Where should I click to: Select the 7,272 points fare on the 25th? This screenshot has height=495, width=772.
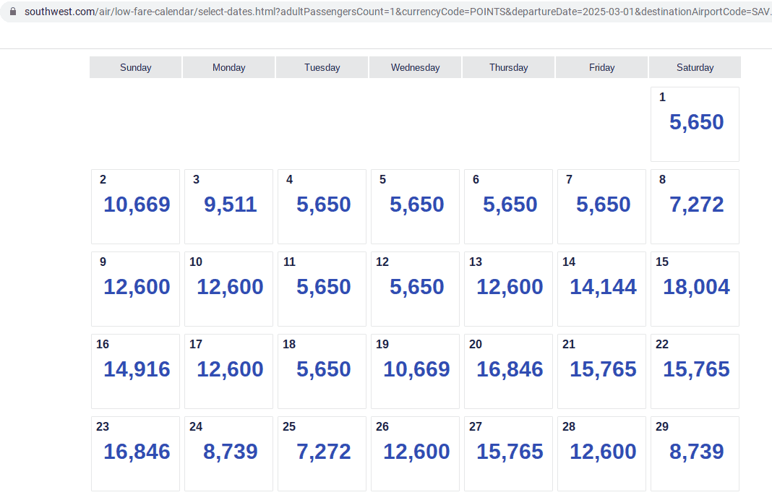click(322, 452)
